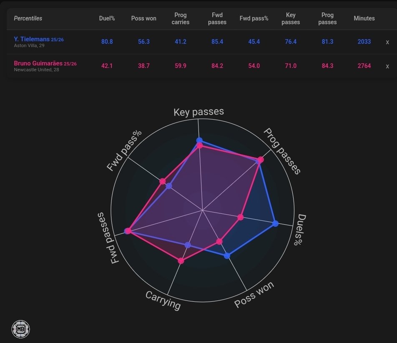397x343 pixels.
Task: Select Guimarães Poss won value 38.7
Action: pos(143,66)
